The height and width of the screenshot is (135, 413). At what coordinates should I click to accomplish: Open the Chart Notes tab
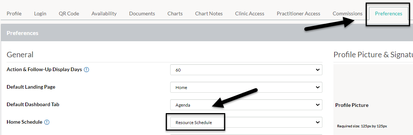pos(209,13)
